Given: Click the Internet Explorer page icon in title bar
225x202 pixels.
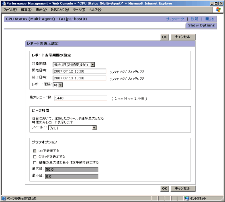Looking at the screenshot, I should (4, 3).
